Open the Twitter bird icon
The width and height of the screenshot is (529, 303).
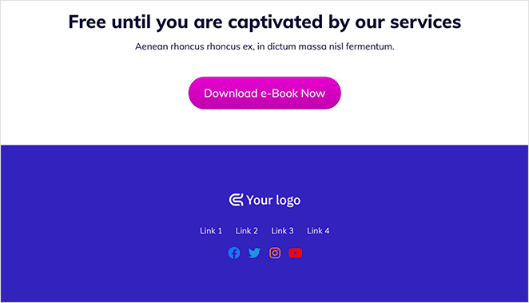point(254,253)
